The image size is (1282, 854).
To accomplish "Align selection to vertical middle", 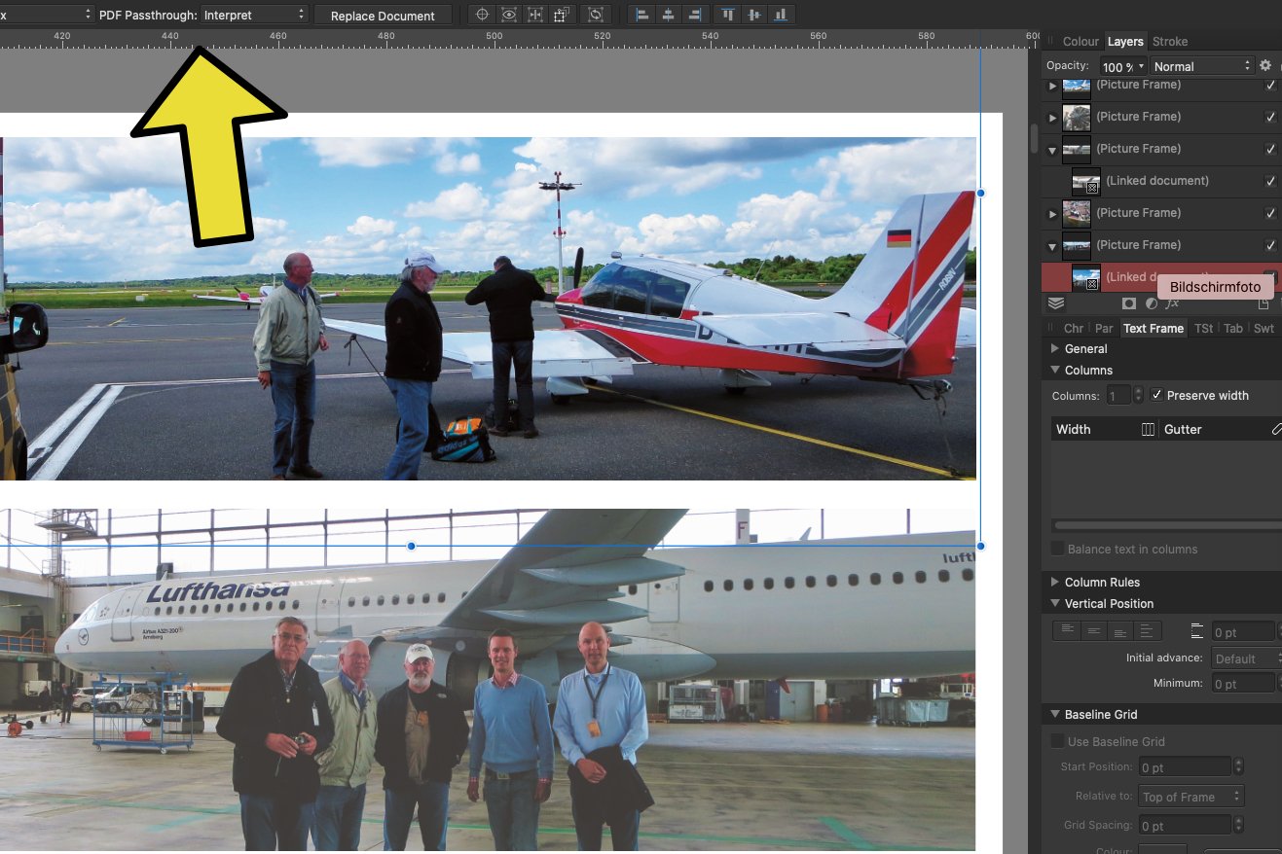I will click(x=753, y=15).
